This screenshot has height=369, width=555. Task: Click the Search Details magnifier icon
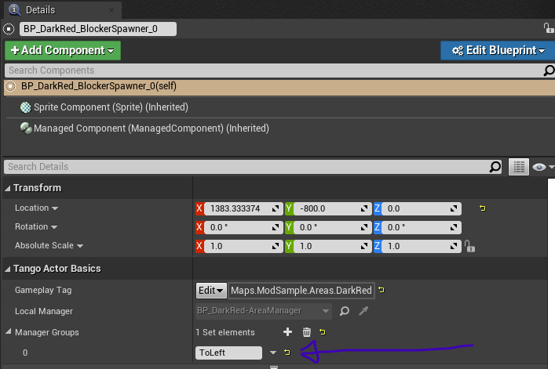coord(495,167)
